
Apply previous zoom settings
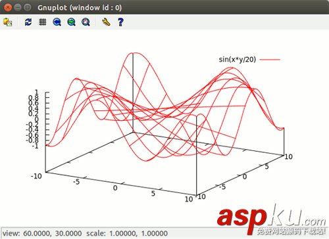point(57,22)
